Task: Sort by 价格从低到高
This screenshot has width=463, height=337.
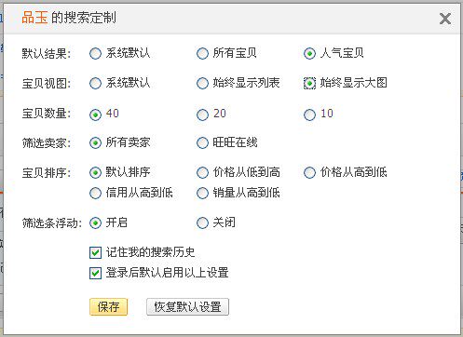Action: [x=202, y=172]
